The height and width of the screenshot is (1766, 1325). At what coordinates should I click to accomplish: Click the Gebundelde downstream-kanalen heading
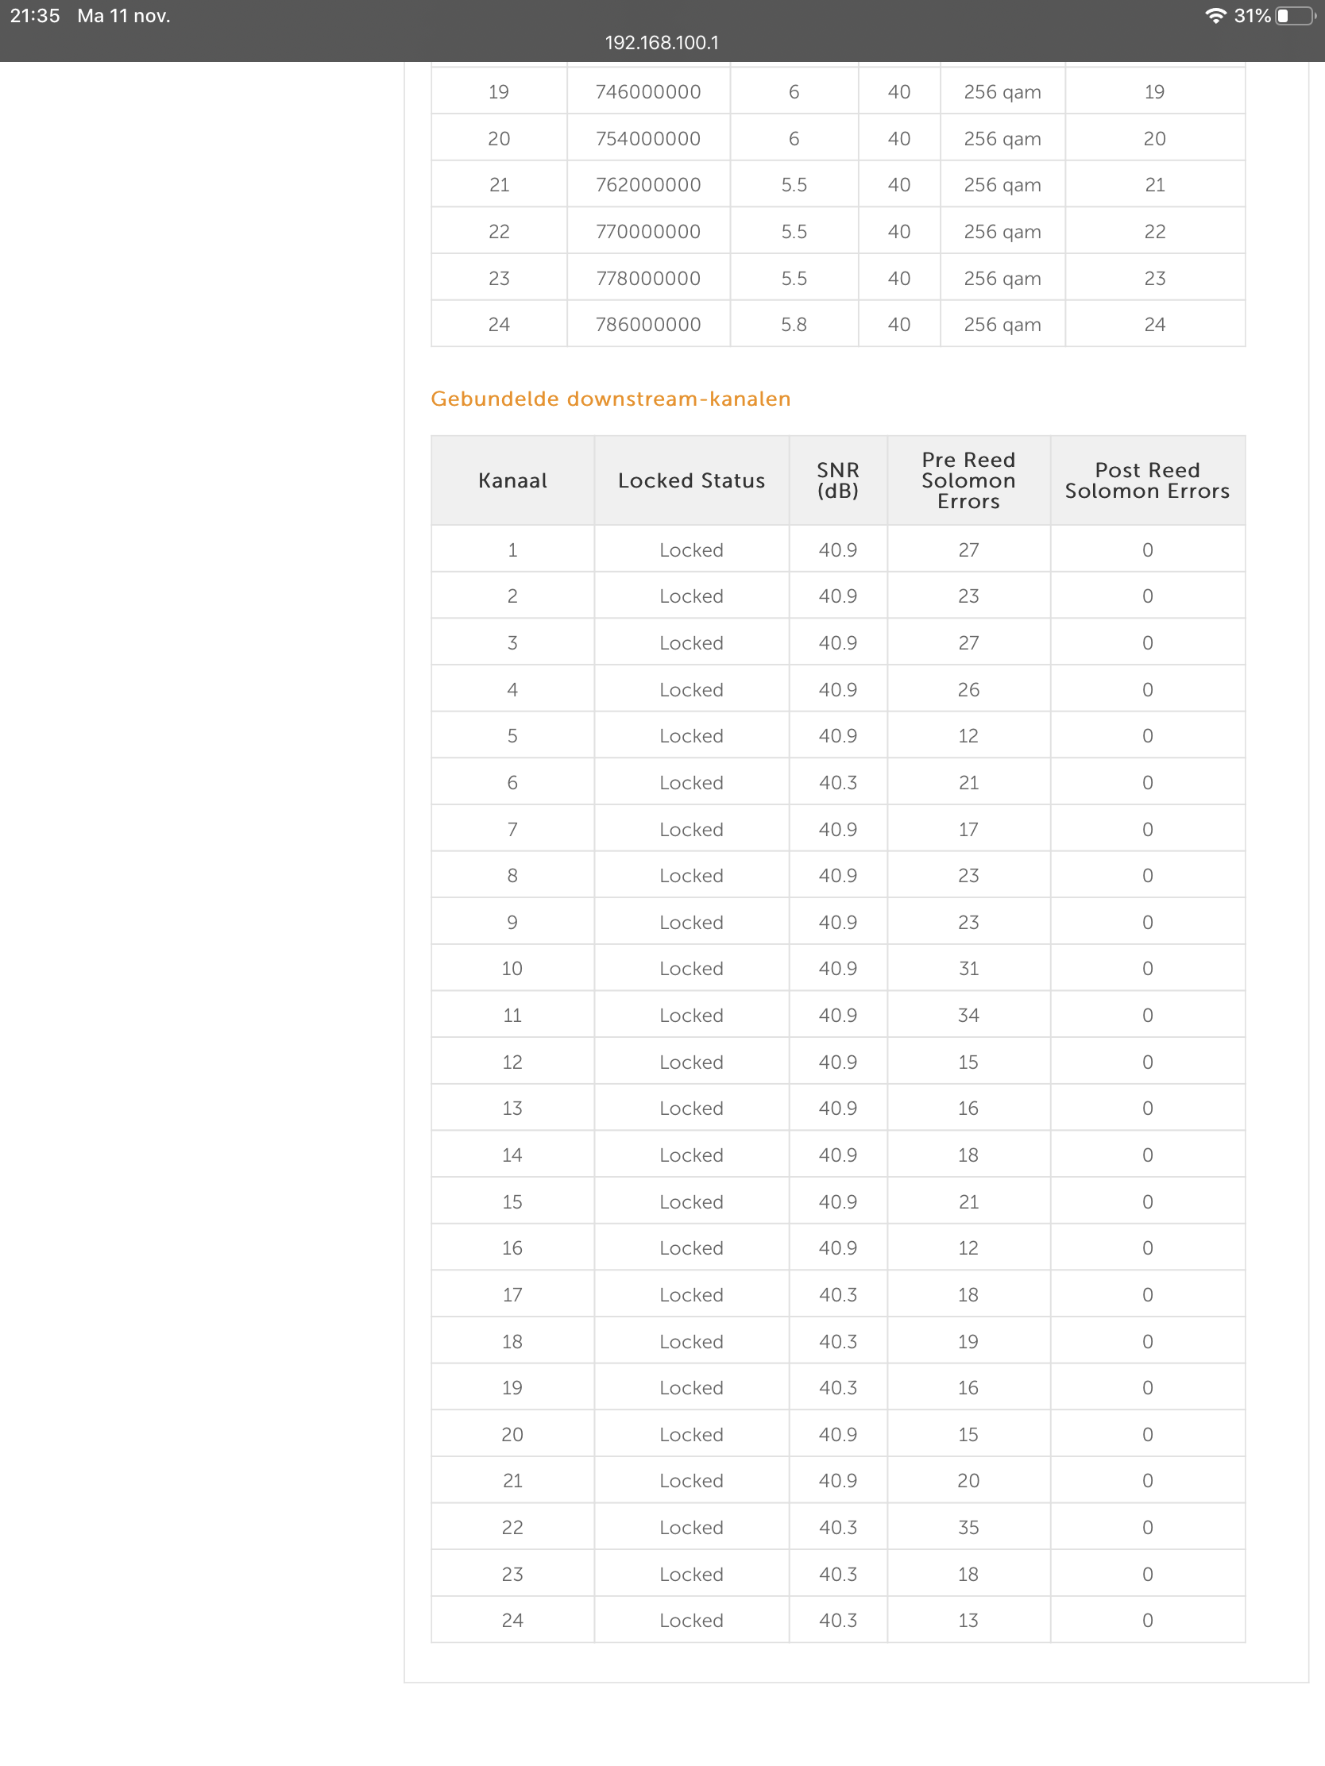[x=610, y=399]
